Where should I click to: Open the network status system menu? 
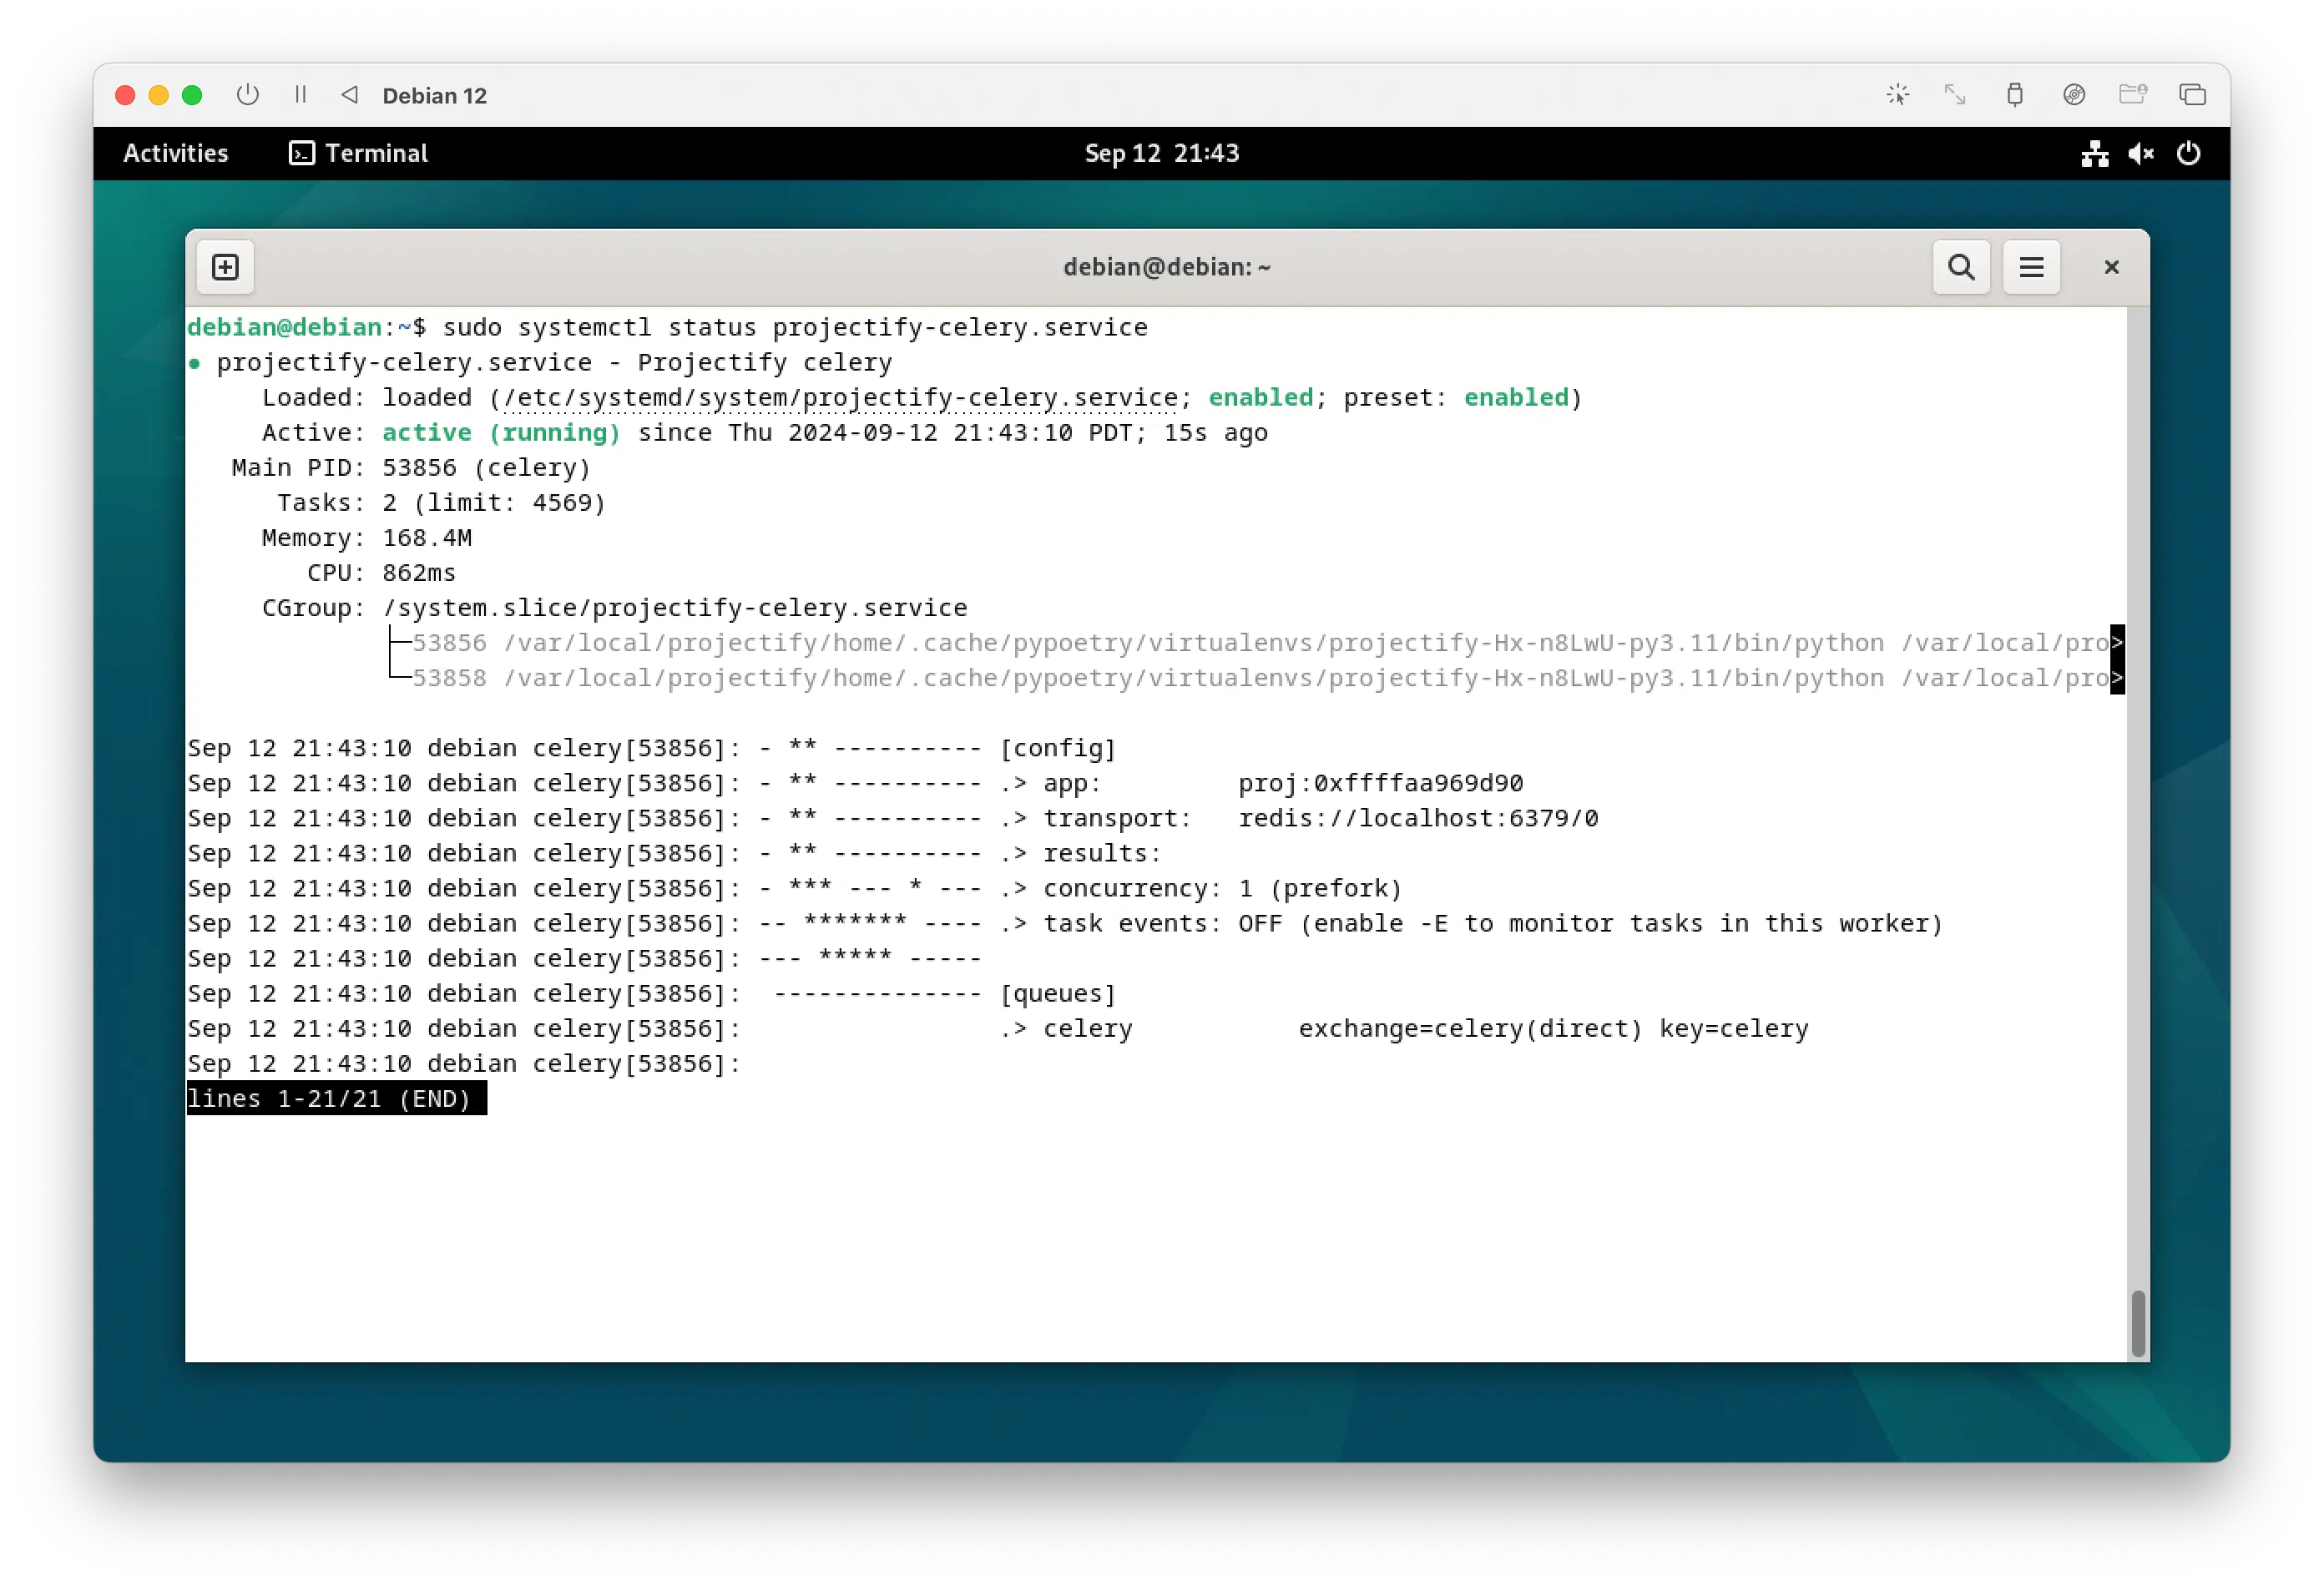tap(2094, 153)
